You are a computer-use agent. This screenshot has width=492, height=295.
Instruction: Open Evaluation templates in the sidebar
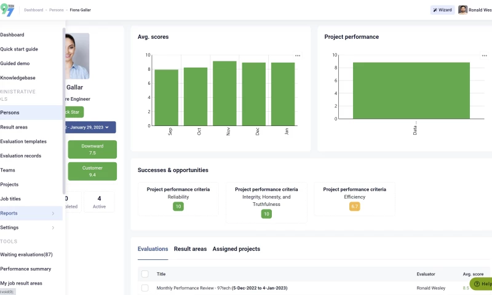coord(23,141)
